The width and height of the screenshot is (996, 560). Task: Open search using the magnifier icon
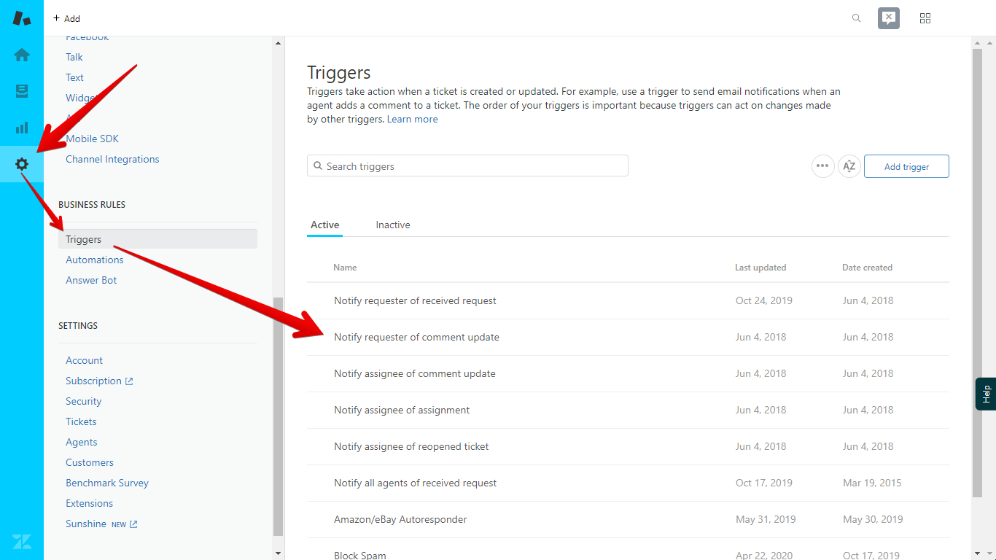[856, 17]
